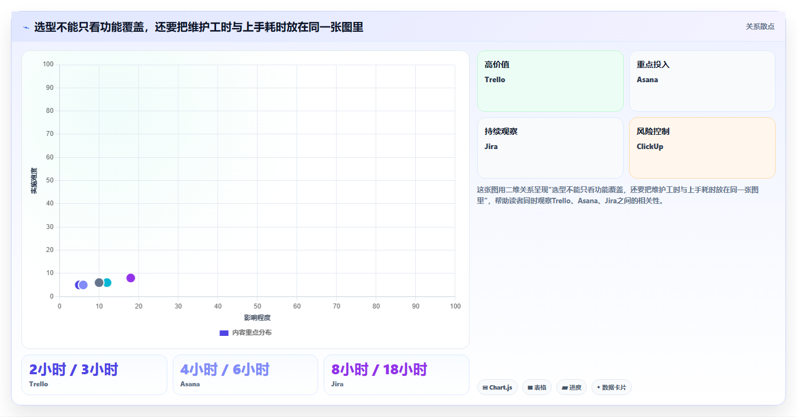
Task: Click the y-axis tick value 100
Action: point(48,65)
